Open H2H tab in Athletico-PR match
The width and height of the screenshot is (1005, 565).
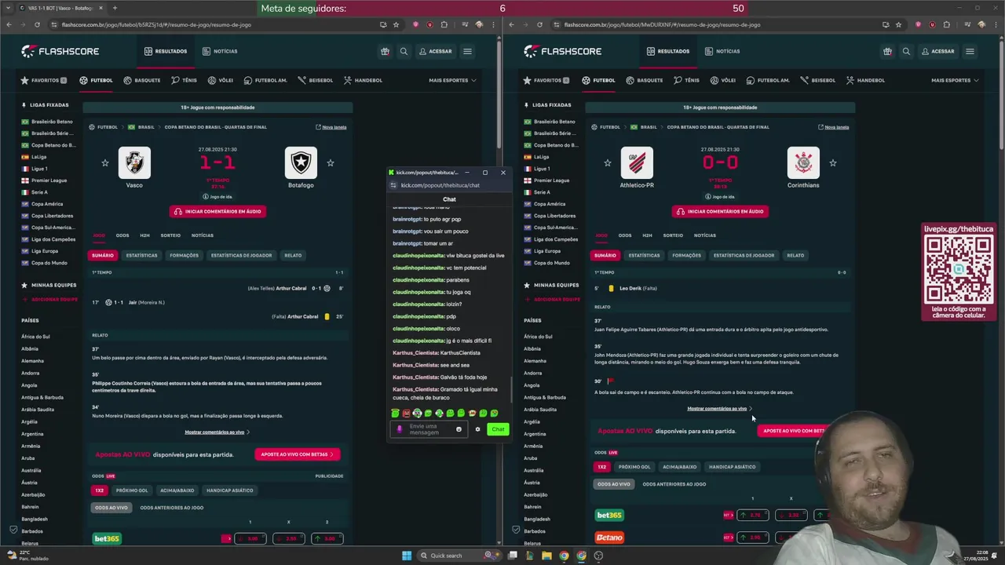pyautogui.click(x=647, y=235)
